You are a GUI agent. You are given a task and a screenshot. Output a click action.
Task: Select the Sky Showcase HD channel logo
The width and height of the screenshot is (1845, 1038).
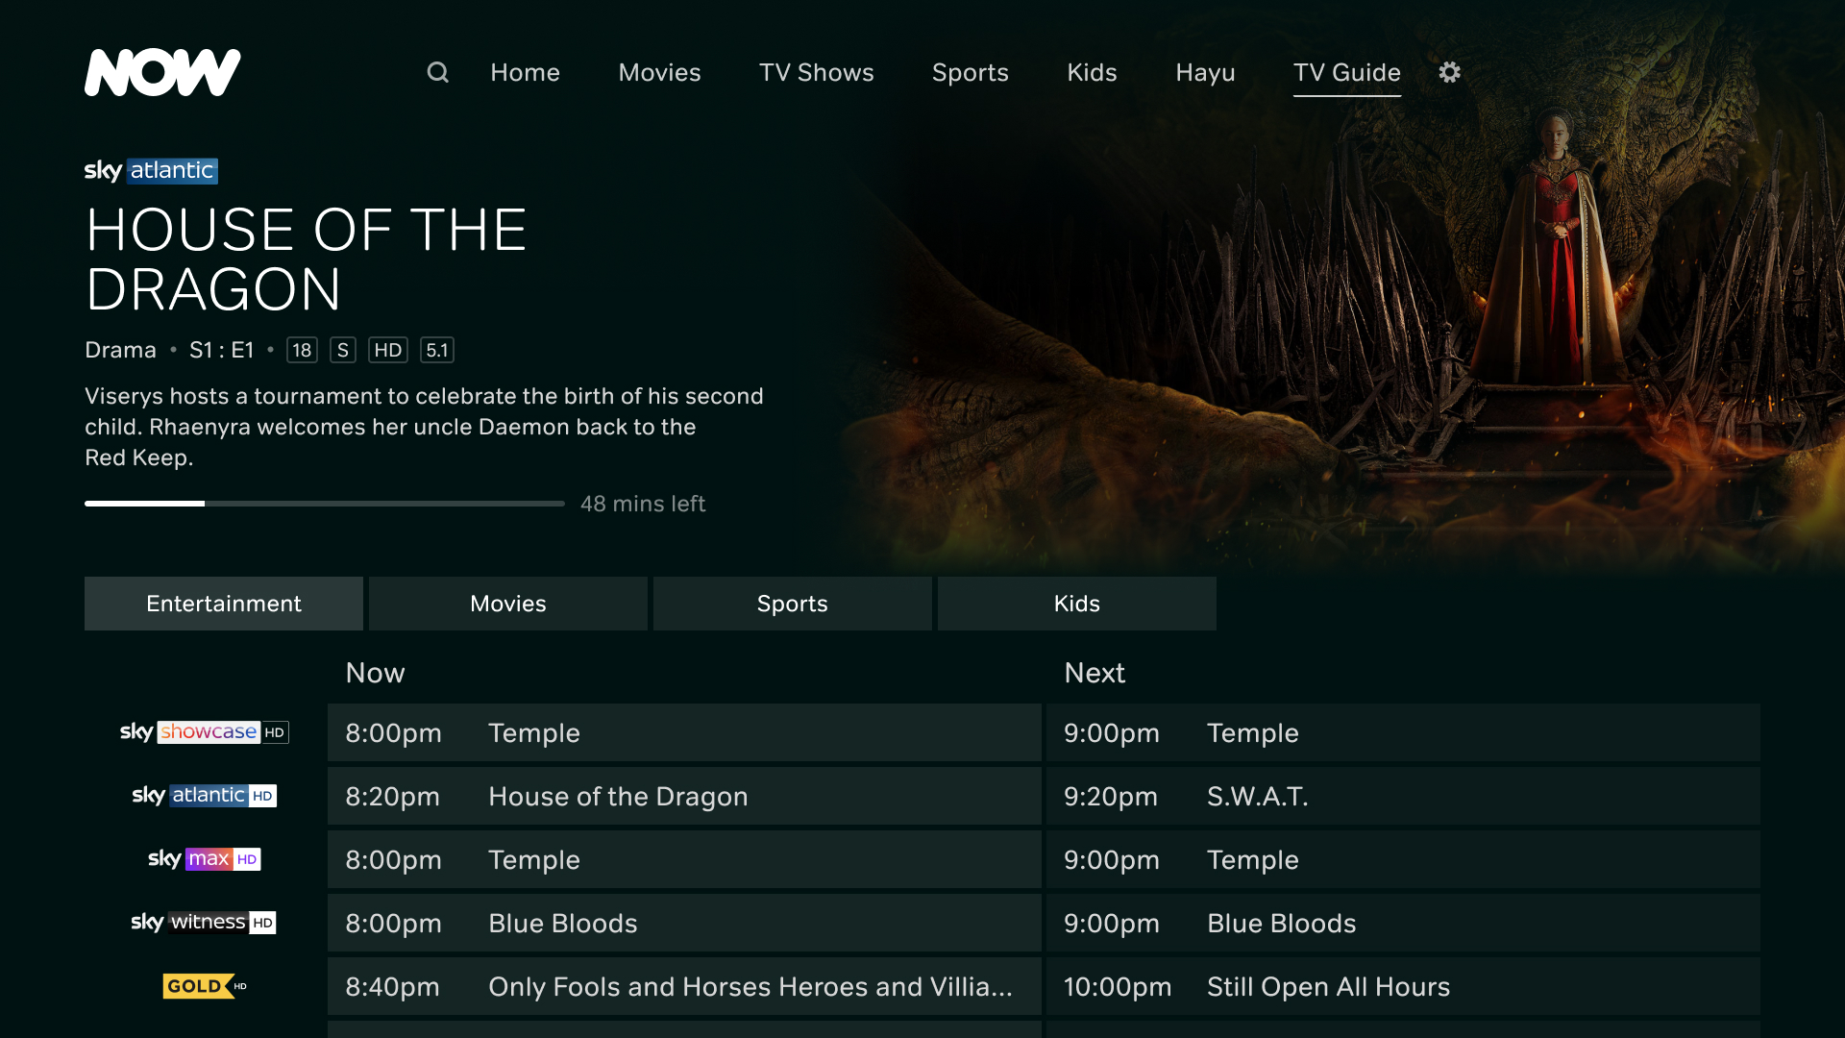tap(204, 732)
